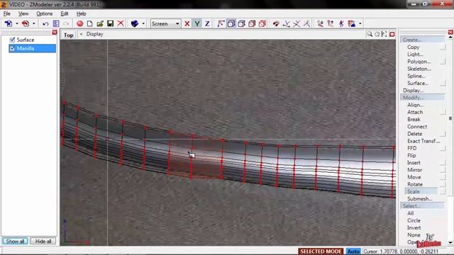The height and width of the screenshot is (255, 454).
Task: Click the Save floppy disk icon
Action: pyautogui.click(x=111, y=23)
